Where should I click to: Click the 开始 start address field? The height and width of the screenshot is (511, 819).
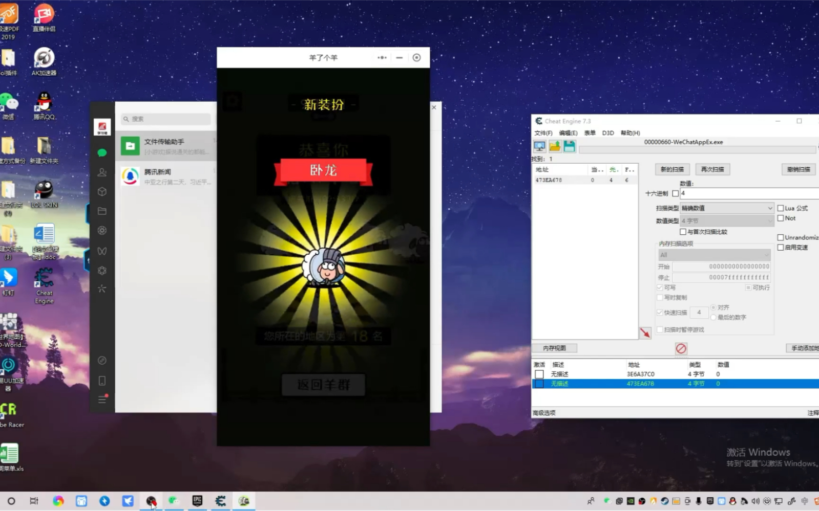tap(722, 266)
